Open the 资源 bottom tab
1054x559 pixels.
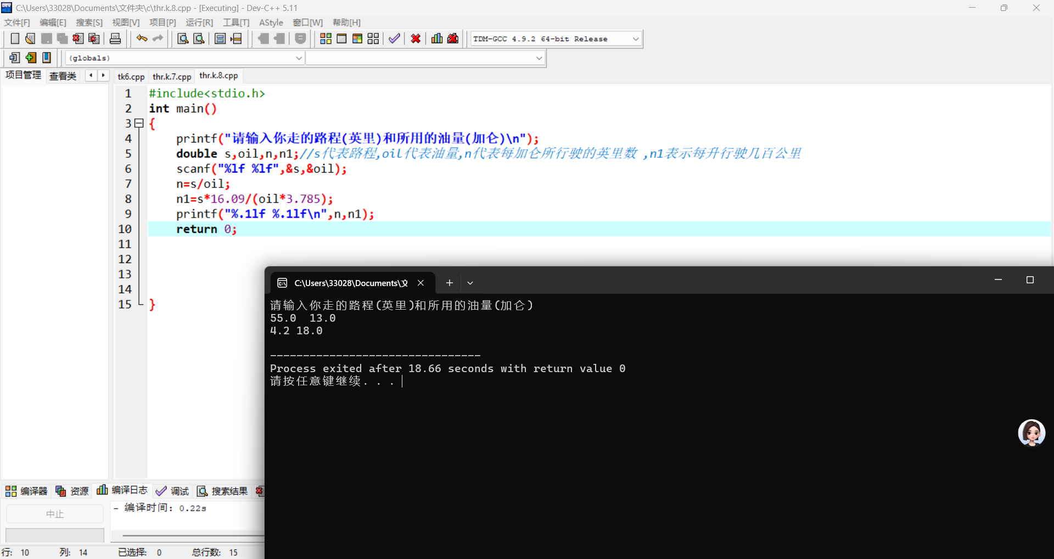pyautogui.click(x=72, y=491)
